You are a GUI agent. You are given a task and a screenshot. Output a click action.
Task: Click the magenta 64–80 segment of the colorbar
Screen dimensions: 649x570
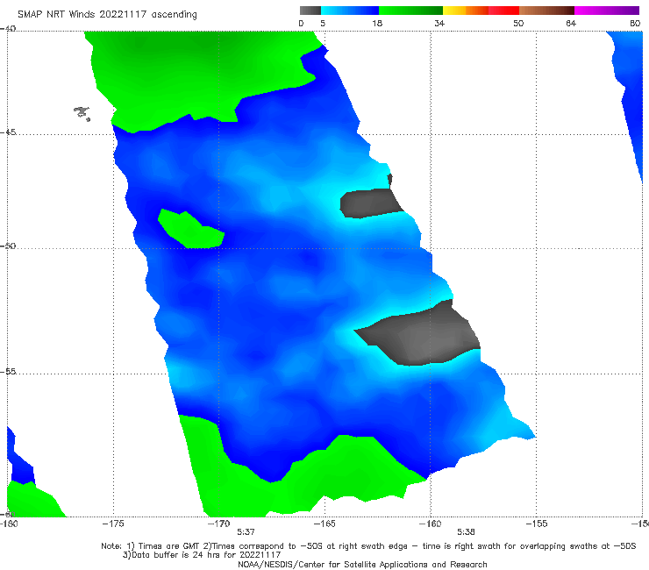(x=607, y=11)
